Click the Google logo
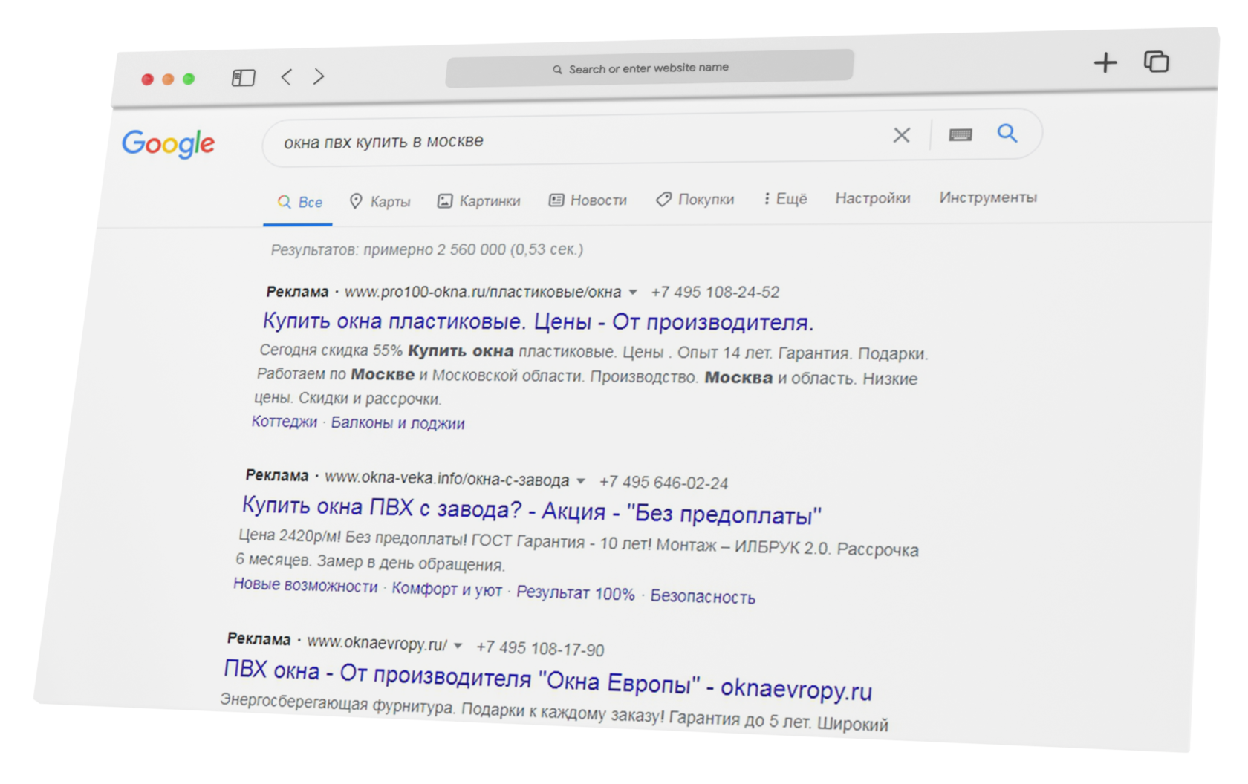Screen dimensions: 1248x784 tap(169, 143)
